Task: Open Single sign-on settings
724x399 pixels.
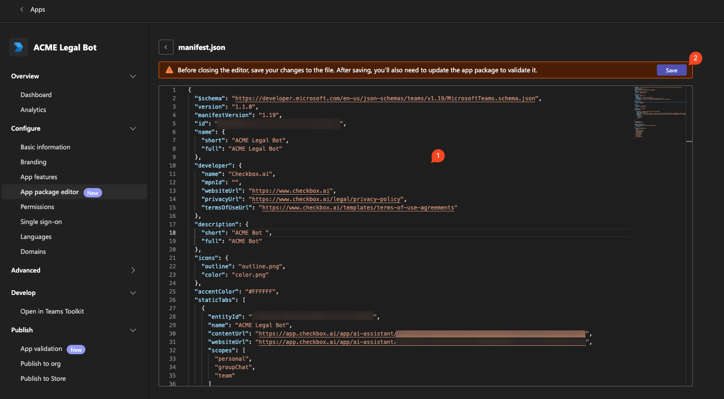Action: pyautogui.click(x=41, y=222)
